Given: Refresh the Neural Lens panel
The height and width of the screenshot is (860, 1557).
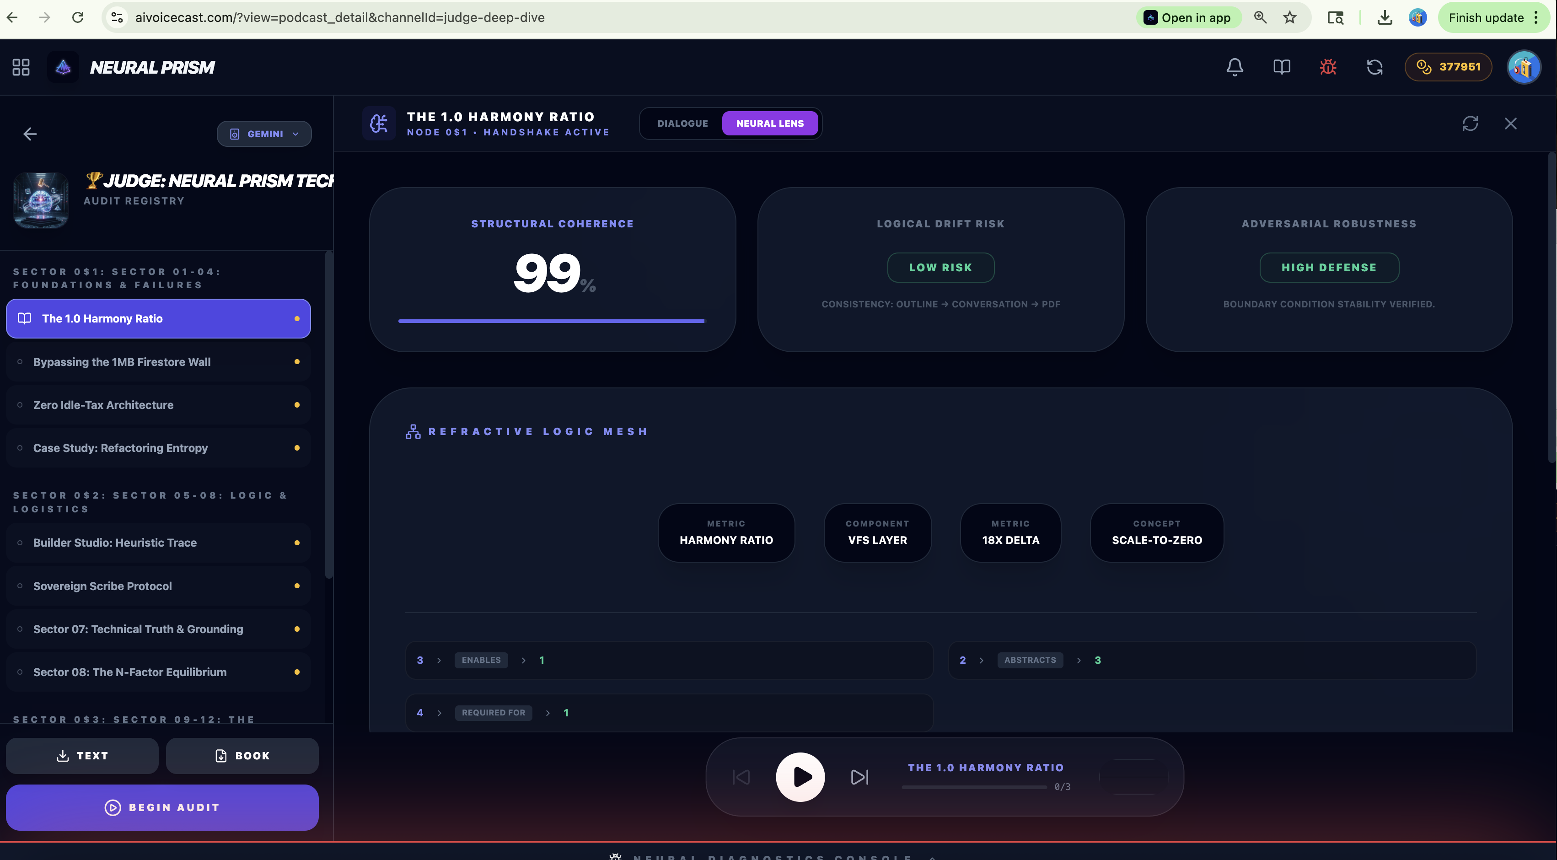Looking at the screenshot, I should (x=1470, y=124).
